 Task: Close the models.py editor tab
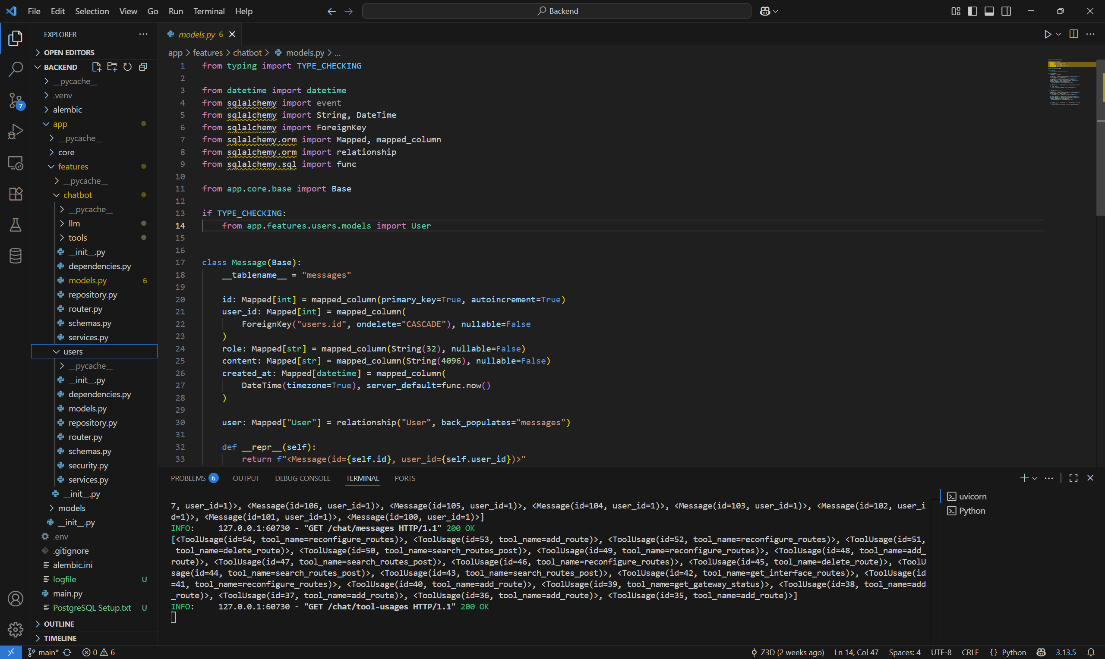232,34
